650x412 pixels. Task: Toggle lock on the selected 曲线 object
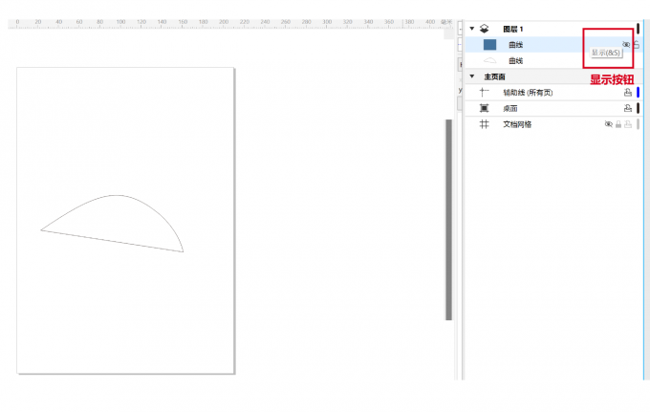point(637,45)
